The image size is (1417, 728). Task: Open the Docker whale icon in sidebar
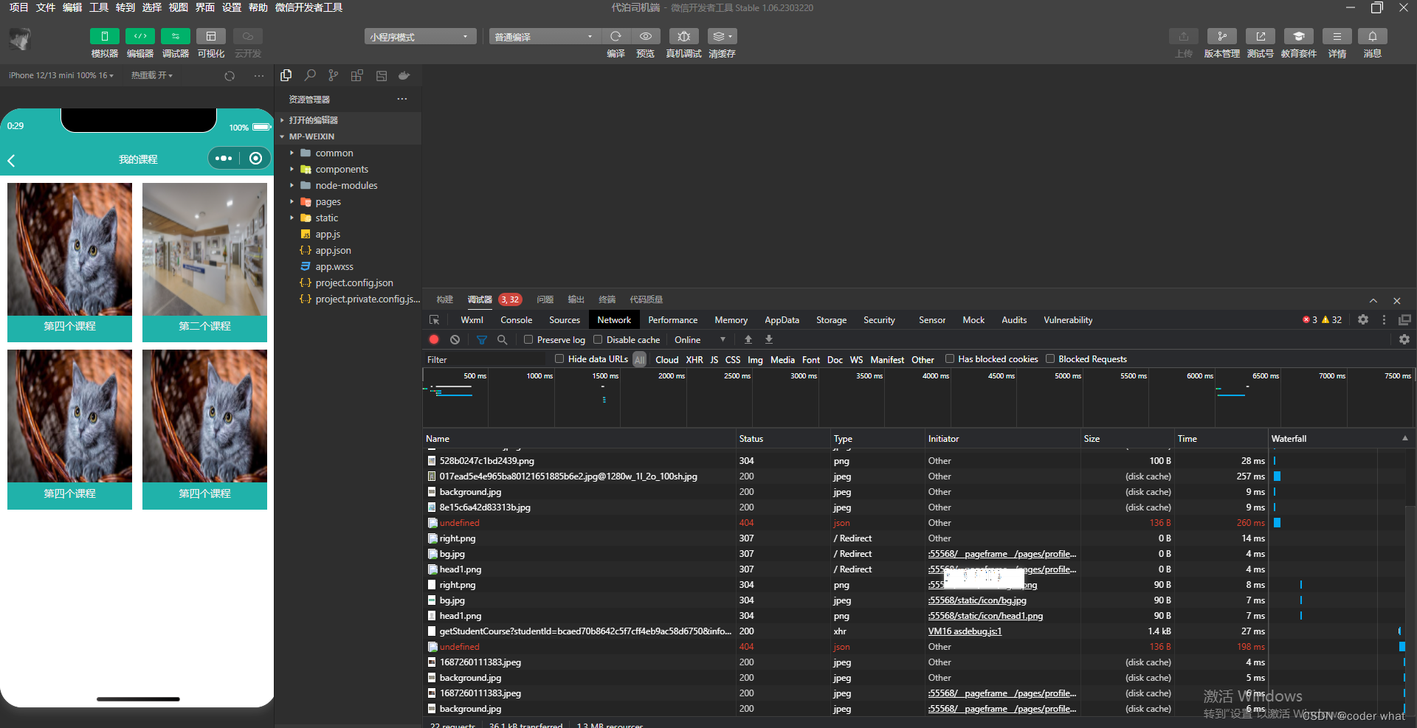(x=404, y=75)
